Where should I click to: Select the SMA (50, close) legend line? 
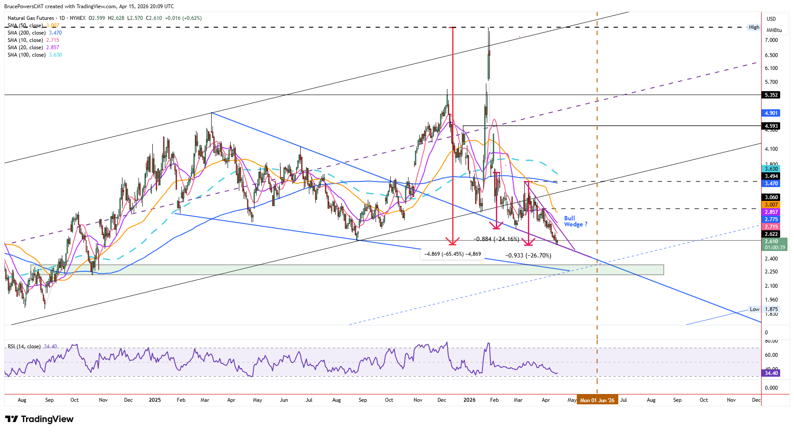(33, 25)
